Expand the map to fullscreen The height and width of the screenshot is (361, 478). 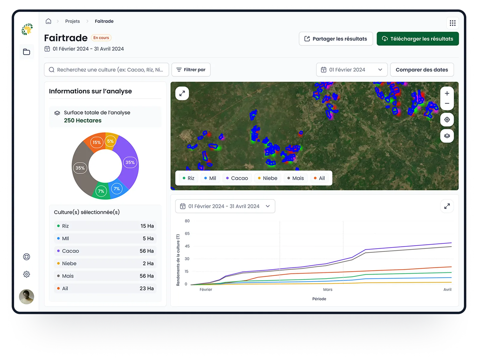click(x=182, y=93)
